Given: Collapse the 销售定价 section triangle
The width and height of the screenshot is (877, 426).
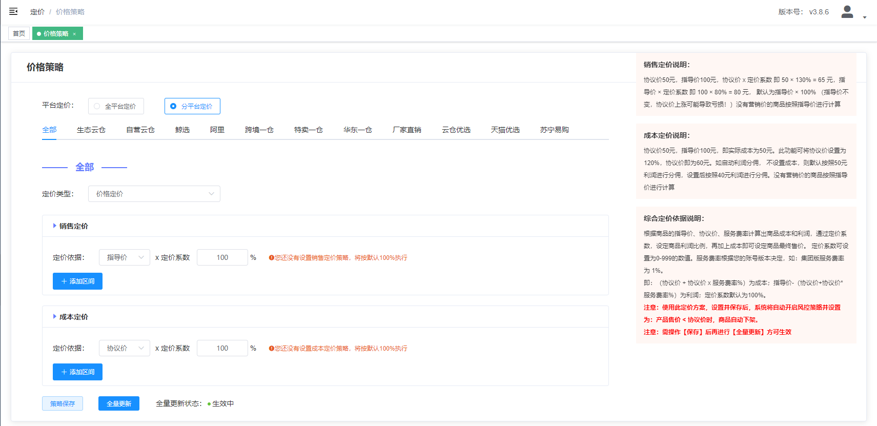Looking at the screenshot, I should coord(55,226).
